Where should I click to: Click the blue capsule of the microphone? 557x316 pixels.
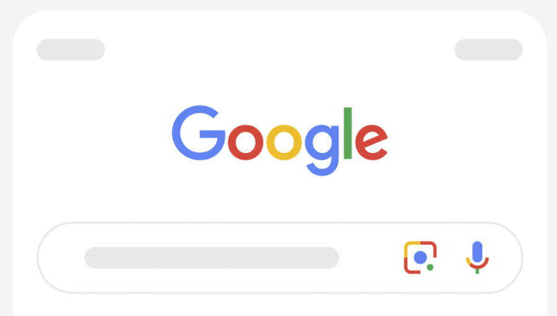pos(477,252)
